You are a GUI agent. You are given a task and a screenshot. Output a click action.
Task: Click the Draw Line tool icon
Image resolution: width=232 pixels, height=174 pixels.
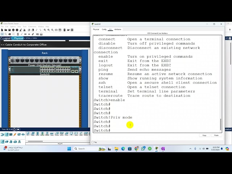[22, 34]
